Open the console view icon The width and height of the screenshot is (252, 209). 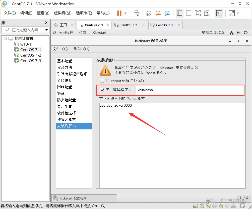[219, 13]
